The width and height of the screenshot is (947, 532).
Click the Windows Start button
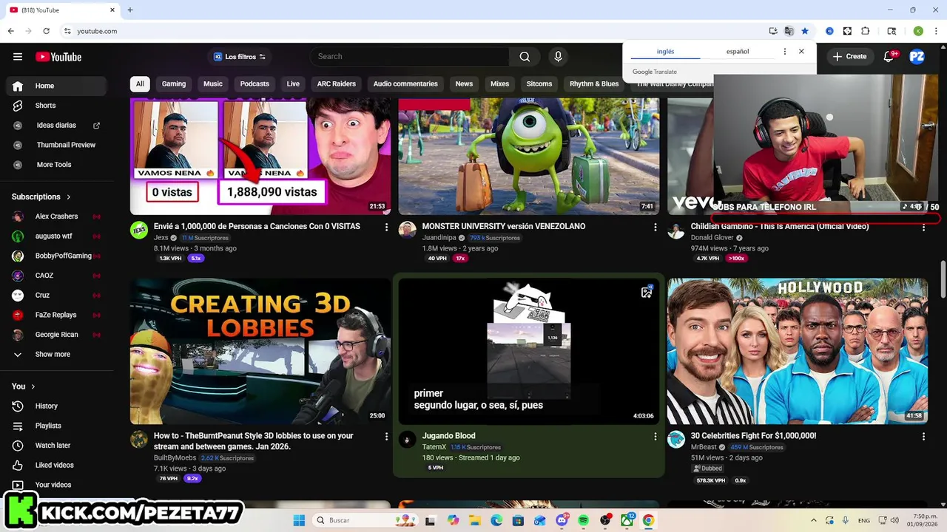coord(299,520)
